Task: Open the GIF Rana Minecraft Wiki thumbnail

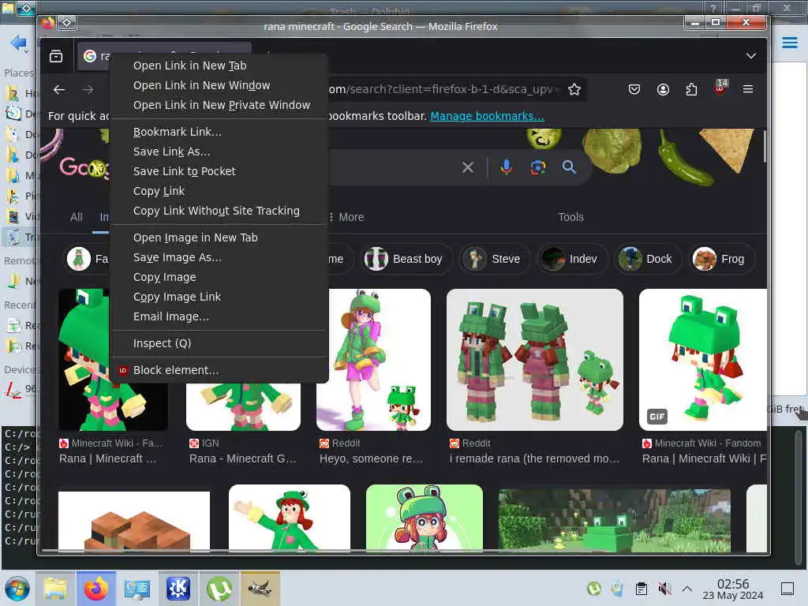Action: click(703, 360)
